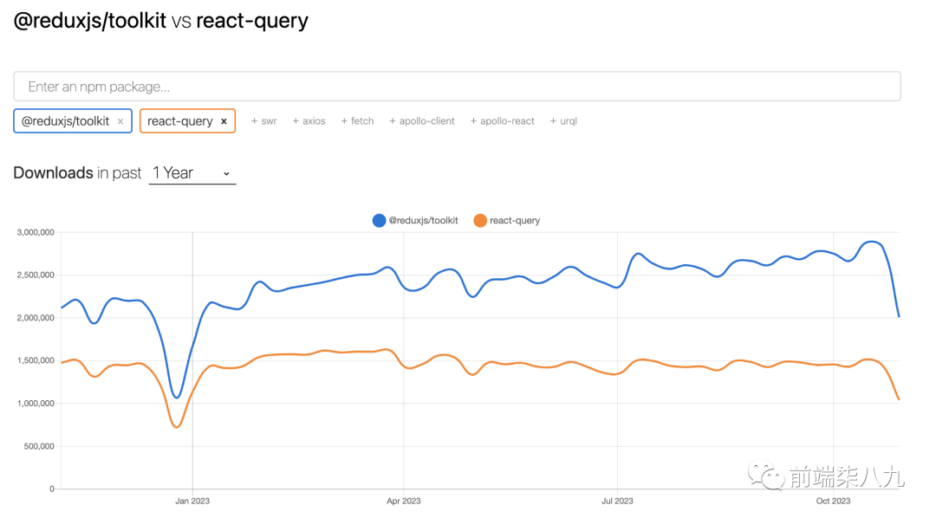Click the 3,000,000 y-axis label
936x518 pixels.
pos(36,233)
